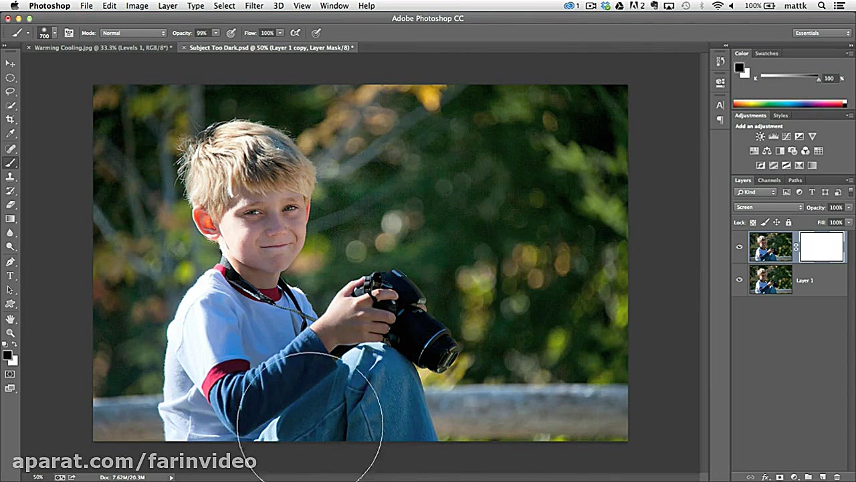Add a Channel Mixer adjustment
The width and height of the screenshot is (856, 482).
point(805,151)
